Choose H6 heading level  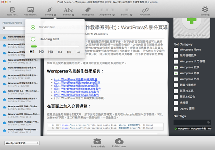78,52
